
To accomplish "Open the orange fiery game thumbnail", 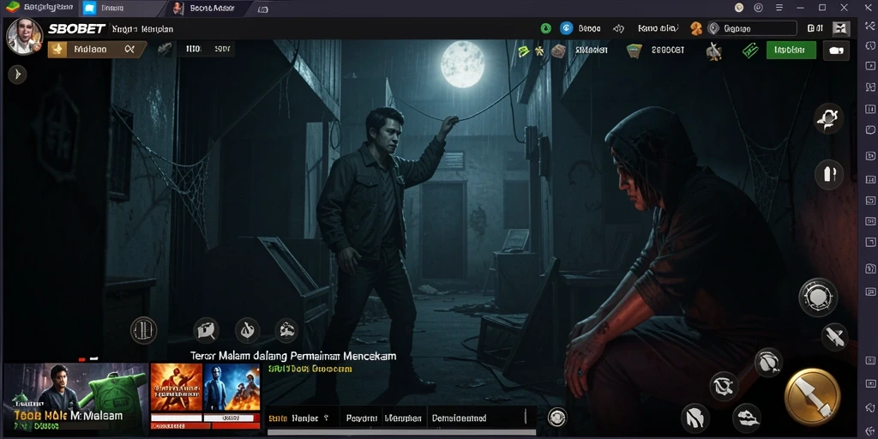I will pyautogui.click(x=177, y=388).
